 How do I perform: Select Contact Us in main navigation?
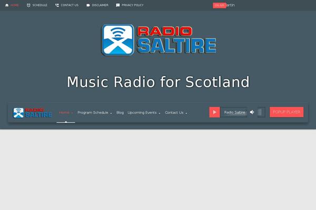pos(174,112)
